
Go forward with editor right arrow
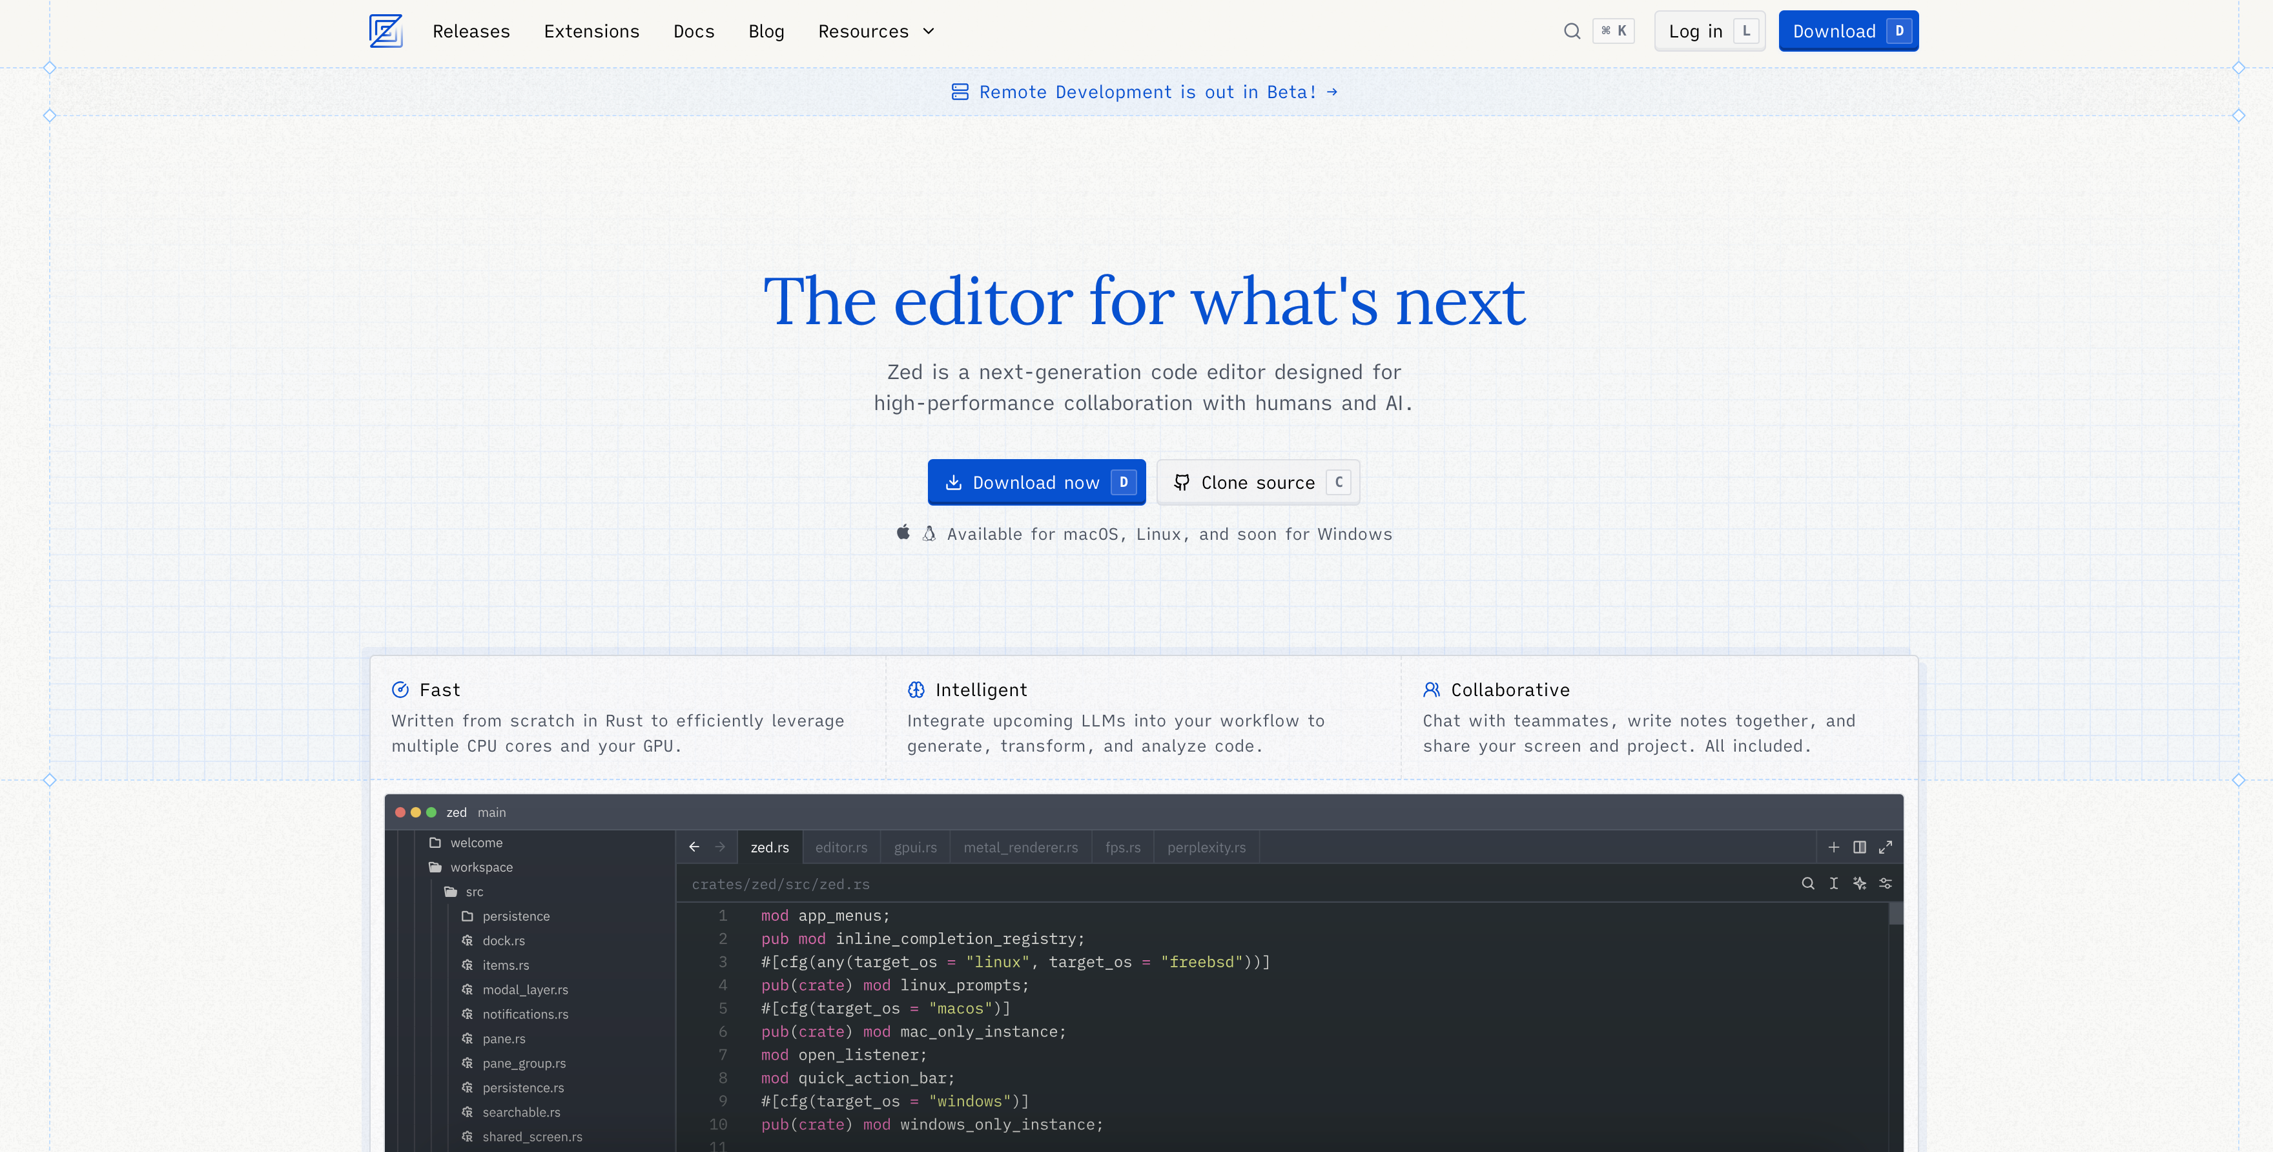point(720,847)
